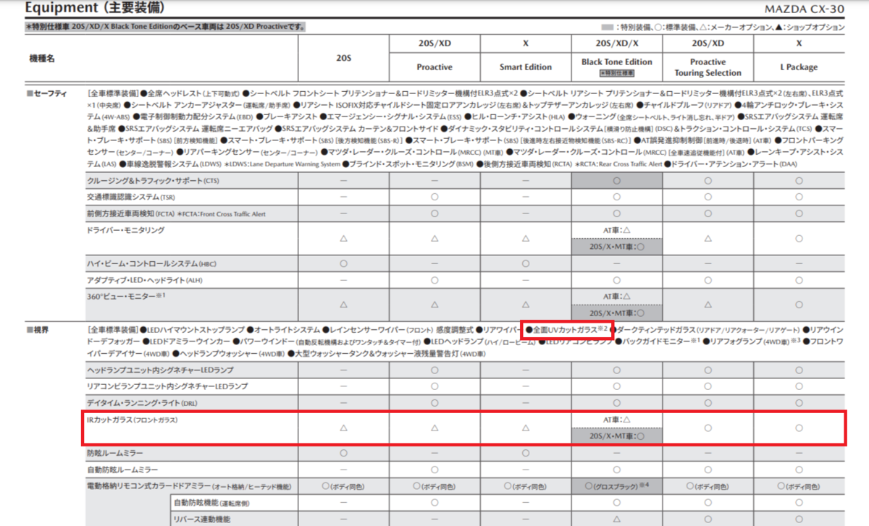Click the '★特別仕様車' badge under Black Tone Edition

[617, 73]
